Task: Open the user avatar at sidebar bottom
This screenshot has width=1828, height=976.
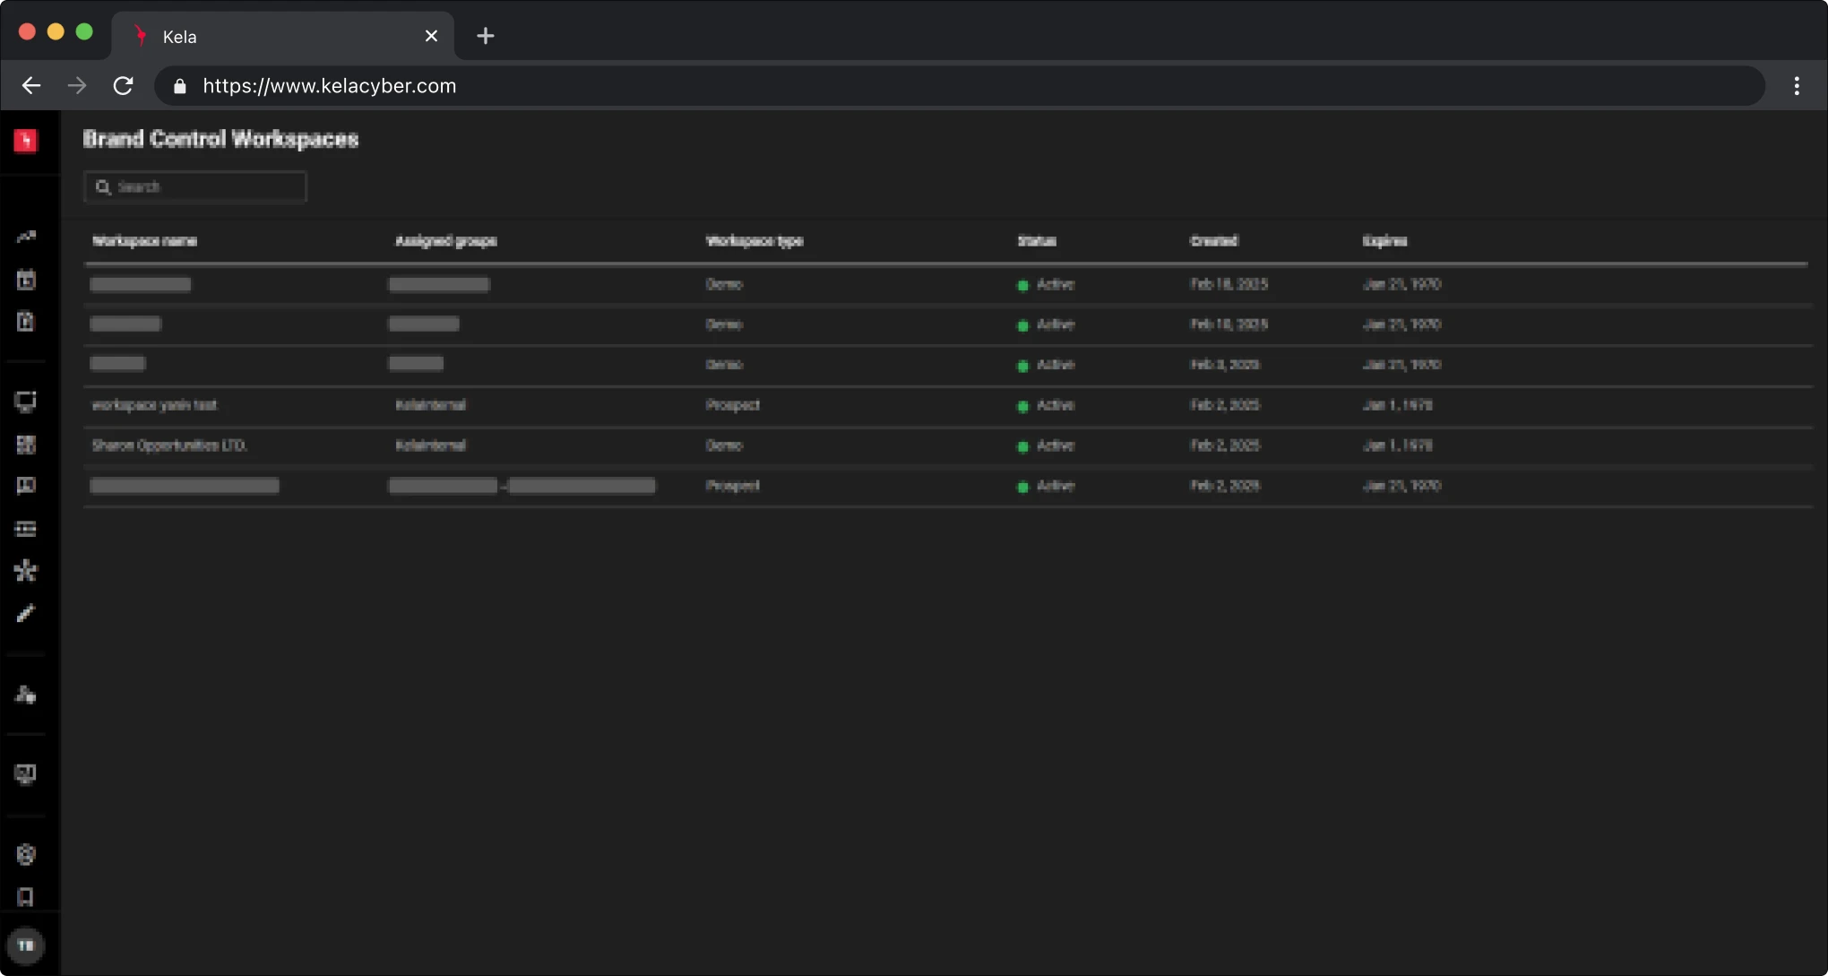Action: point(26,946)
